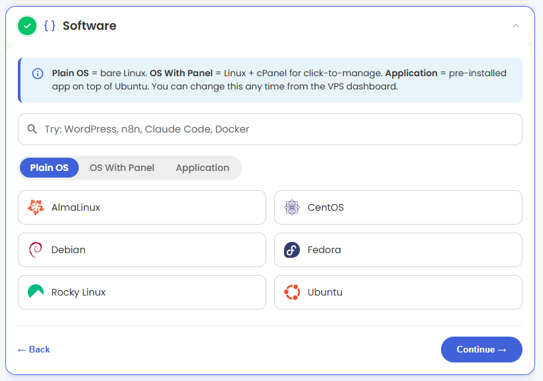Pick the Debian option card
The width and height of the screenshot is (543, 381).
click(x=142, y=250)
